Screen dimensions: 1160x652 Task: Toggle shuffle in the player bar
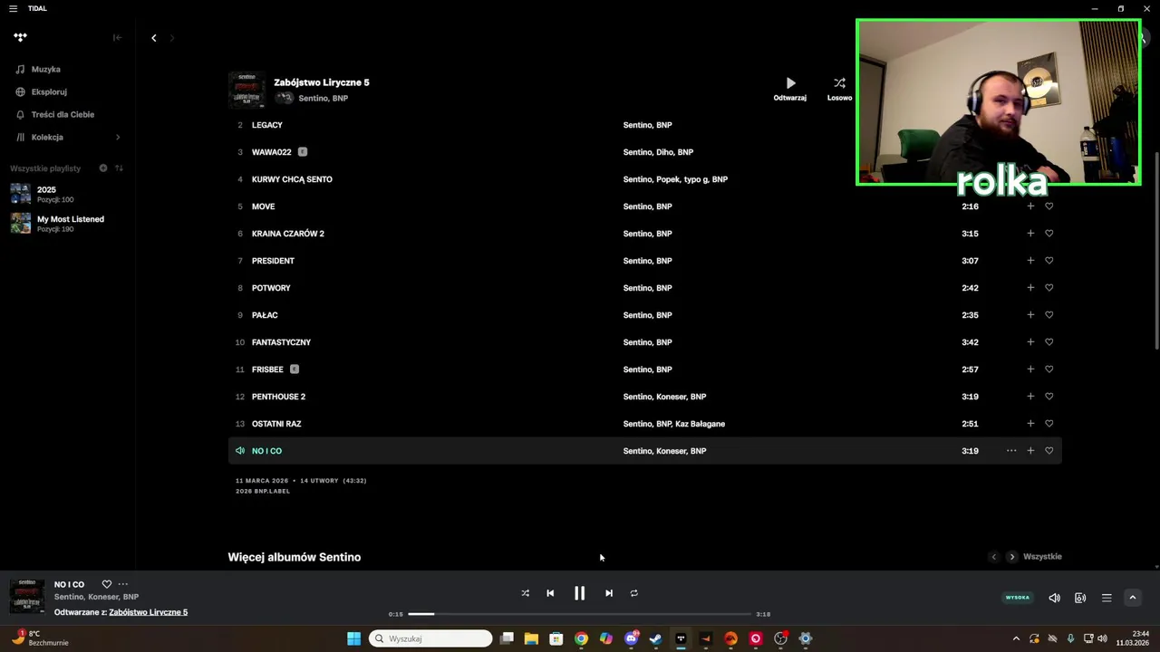[x=525, y=593]
